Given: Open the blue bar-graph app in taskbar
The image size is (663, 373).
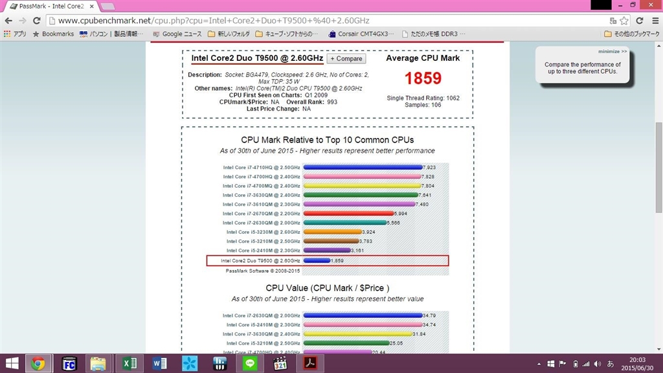Looking at the screenshot, I should (x=220, y=364).
